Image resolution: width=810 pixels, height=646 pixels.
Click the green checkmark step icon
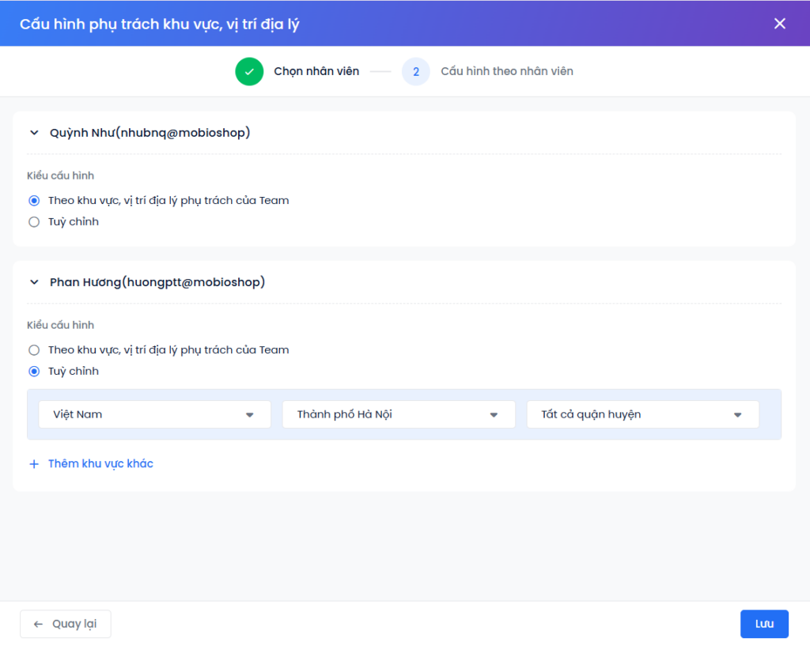point(249,71)
